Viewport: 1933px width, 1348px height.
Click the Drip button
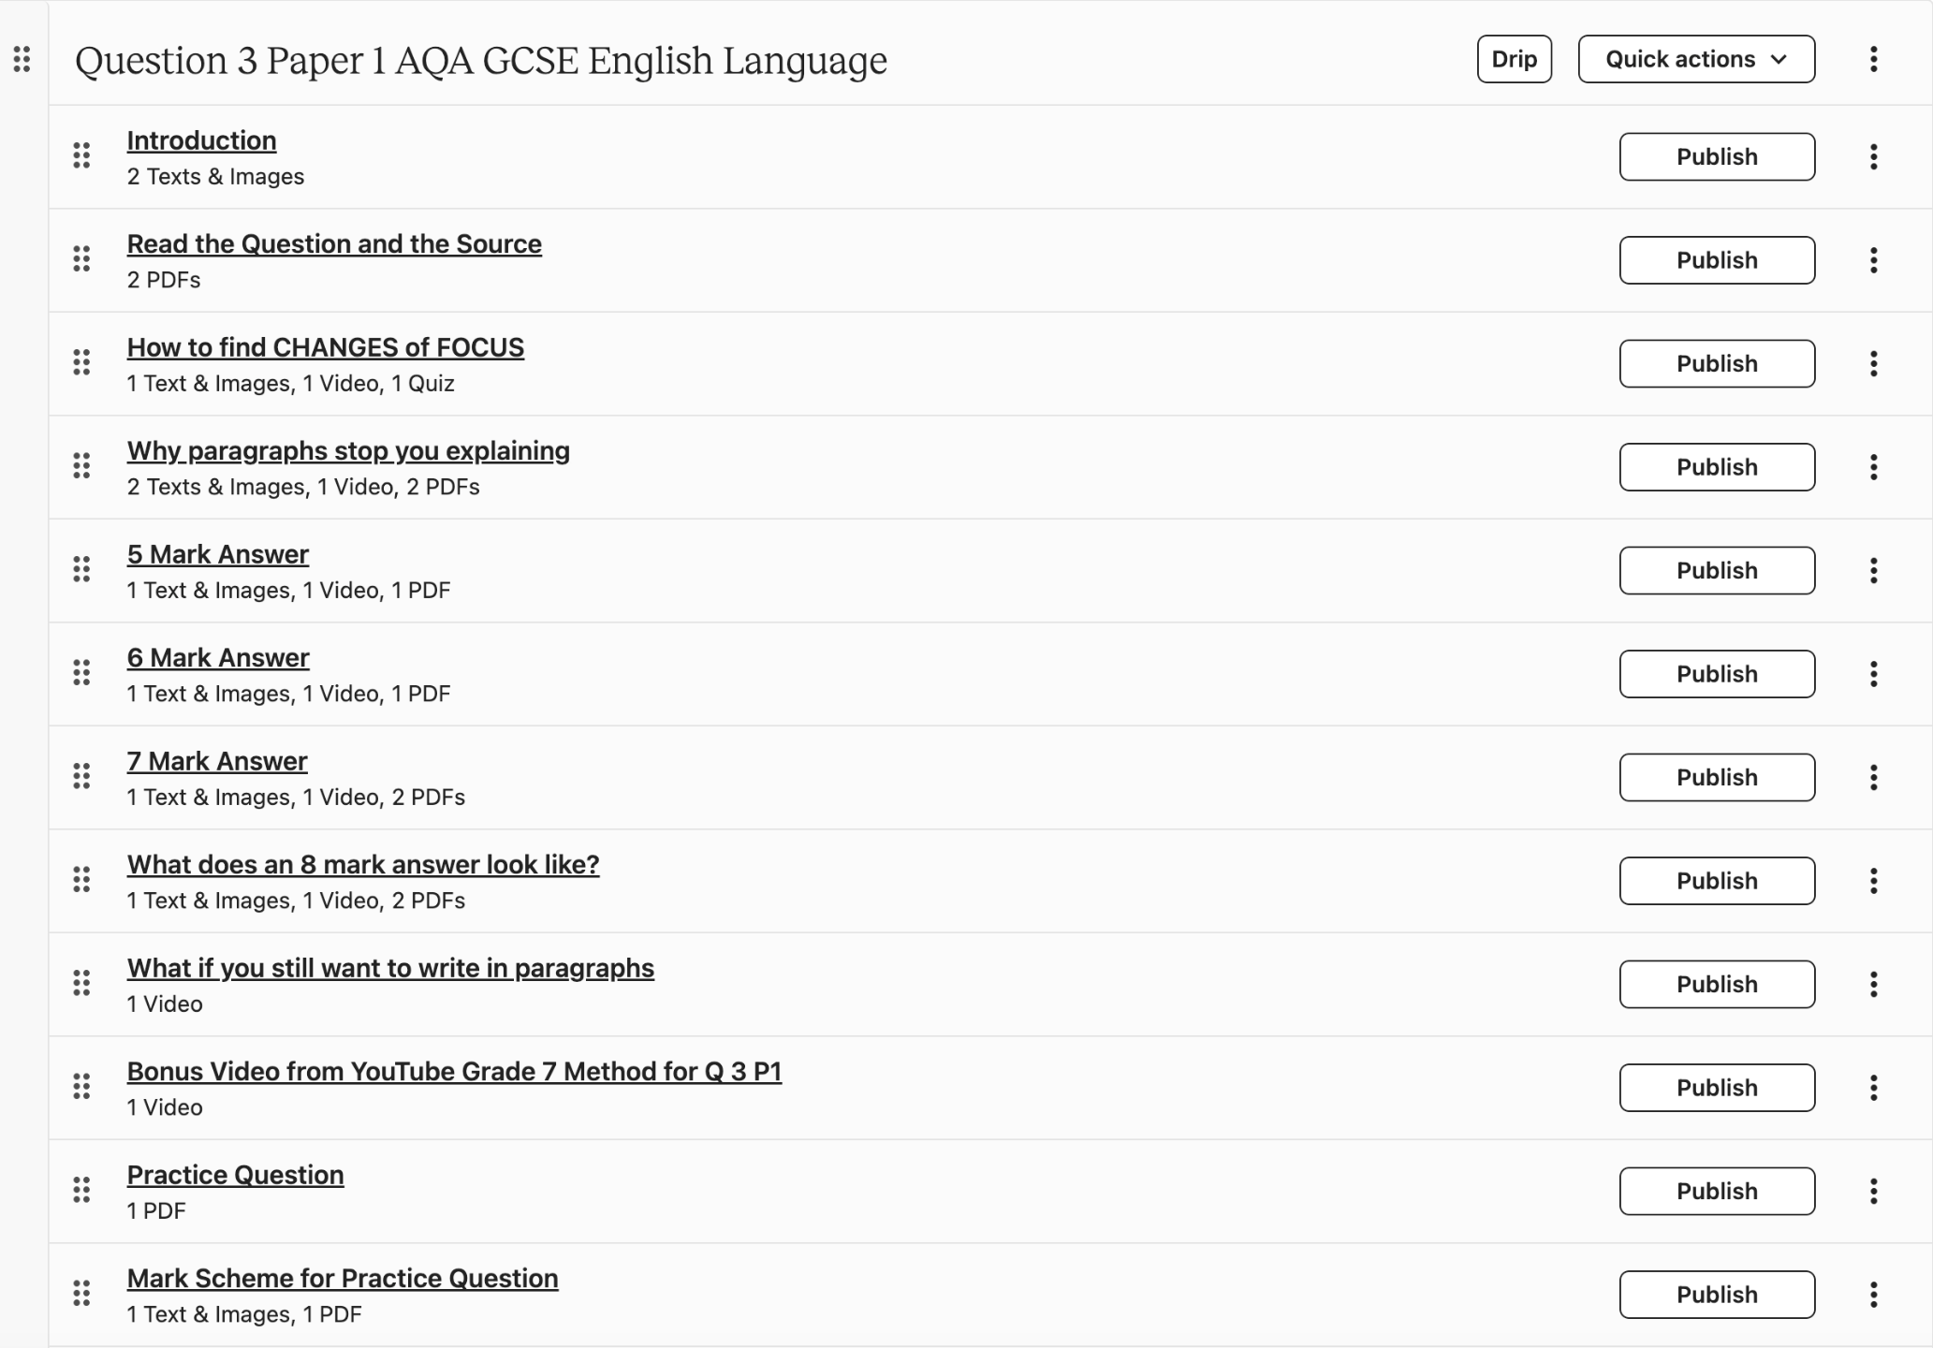click(1514, 59)
